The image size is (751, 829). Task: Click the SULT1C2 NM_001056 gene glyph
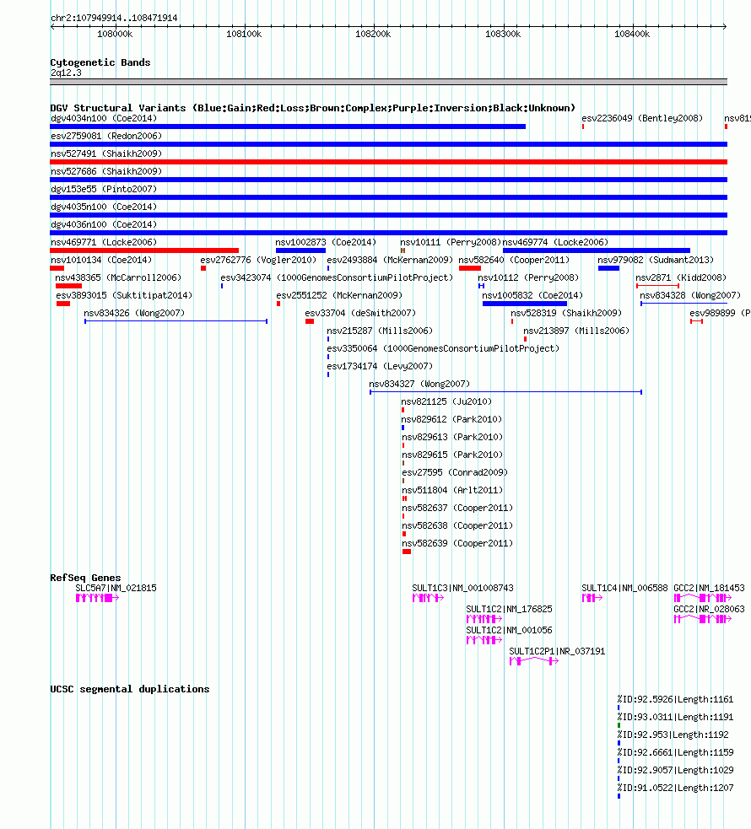click(x=484, y=640)
